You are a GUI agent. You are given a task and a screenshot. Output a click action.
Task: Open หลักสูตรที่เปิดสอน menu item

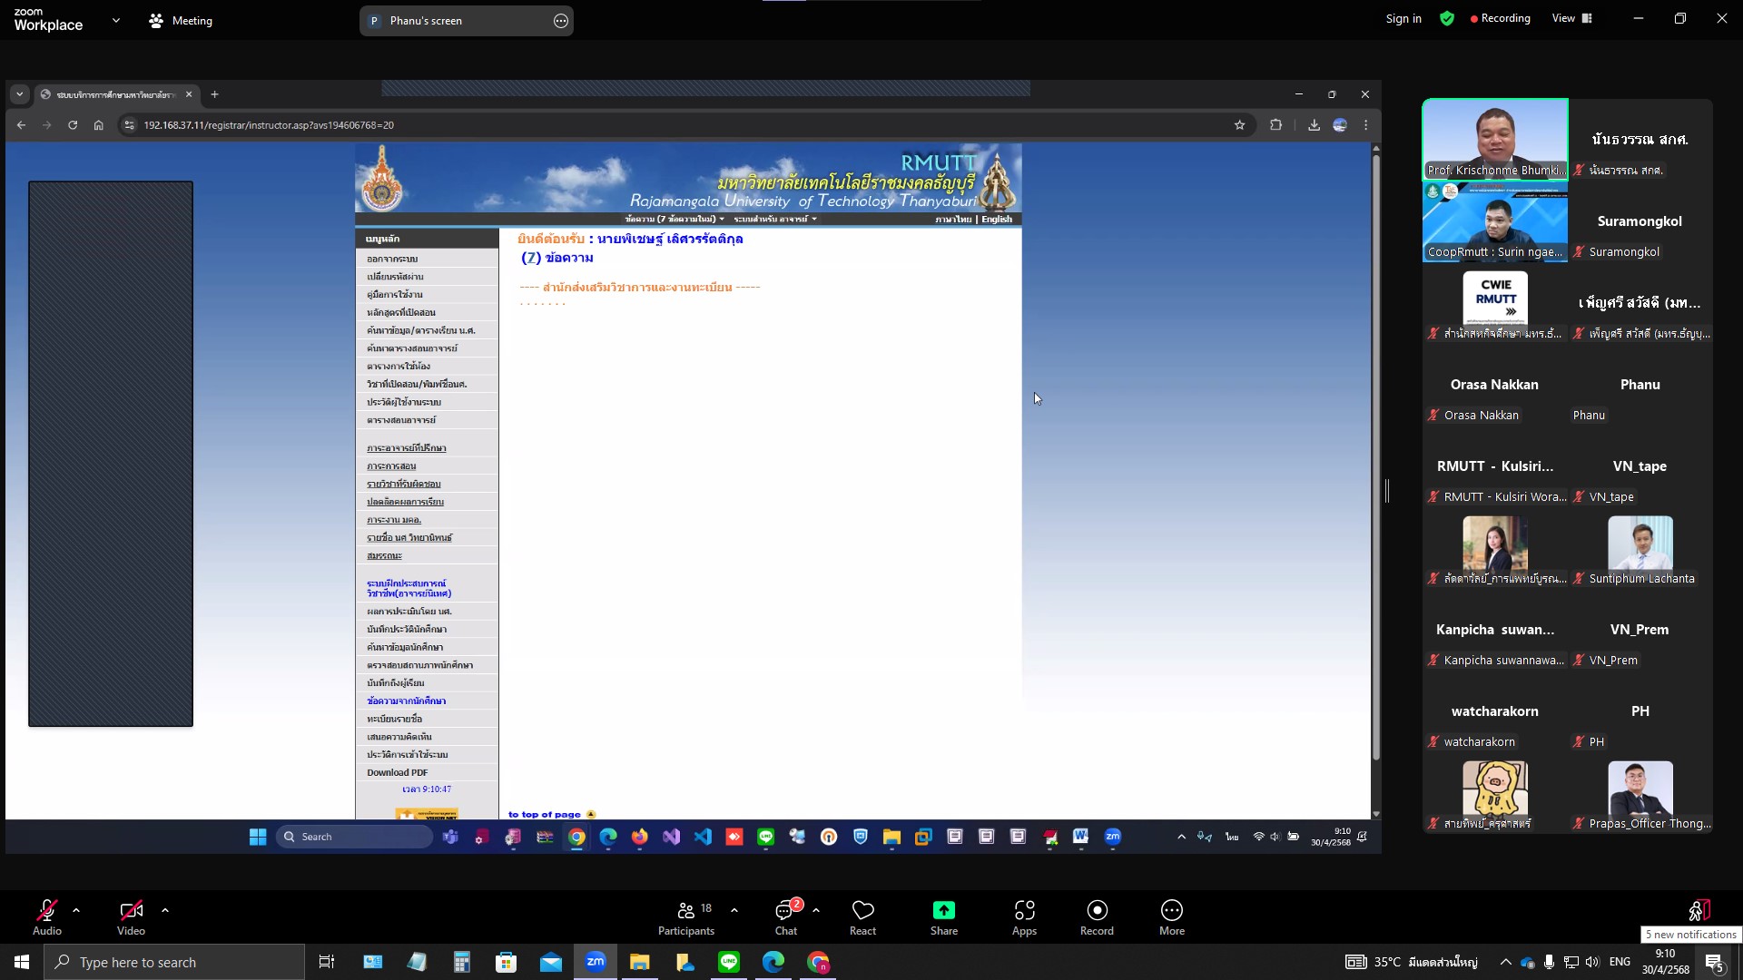coord(401,312)
